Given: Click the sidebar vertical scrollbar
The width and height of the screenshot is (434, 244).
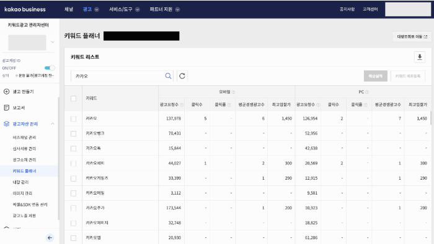Looking at the screenshot, I should tap(58, 159).
